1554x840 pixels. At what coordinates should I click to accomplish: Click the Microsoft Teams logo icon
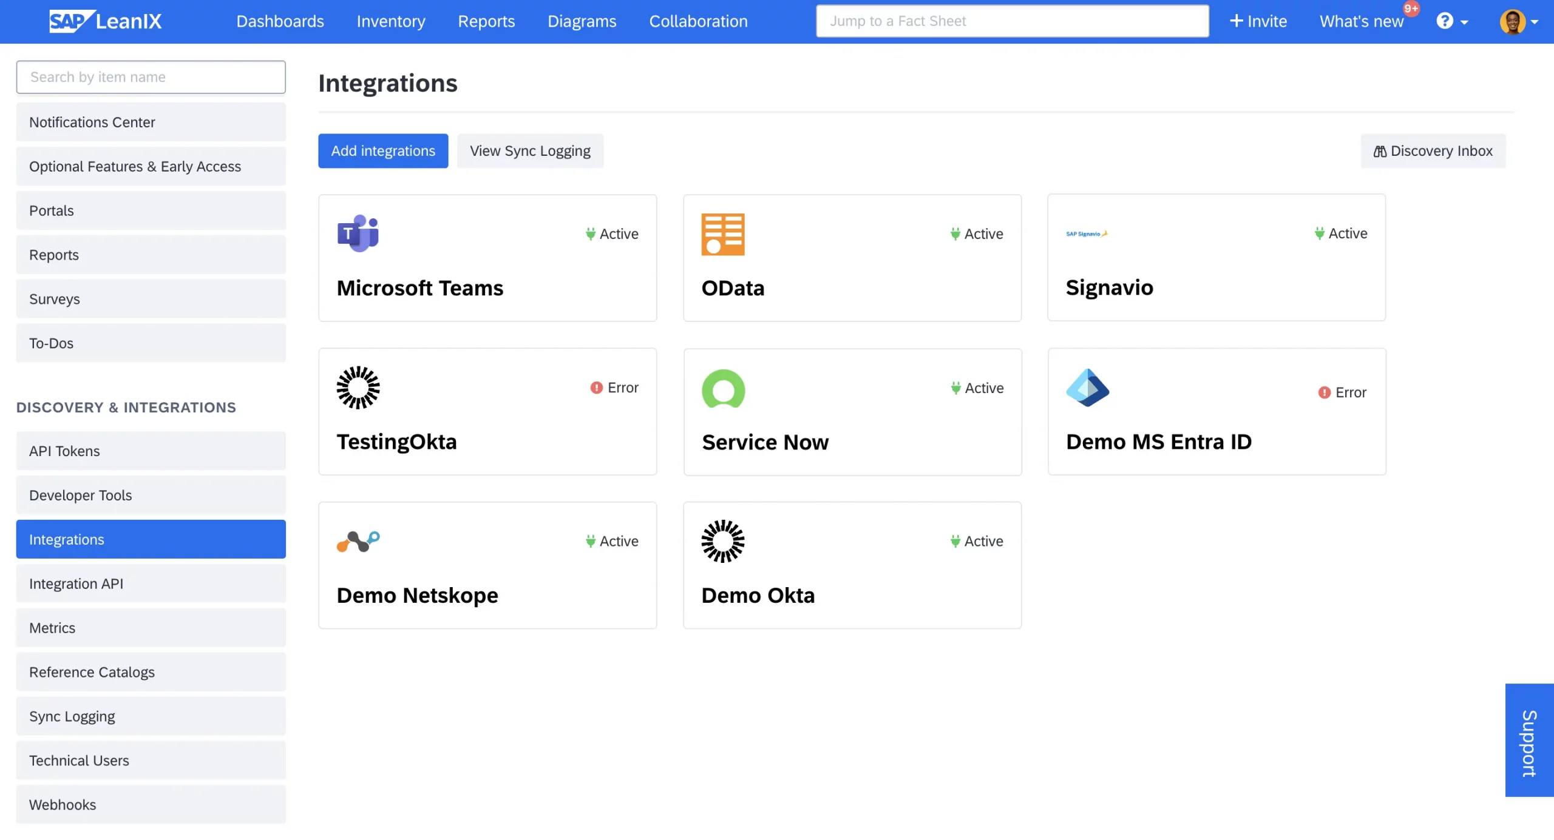pyautogui.click(x=358, y=234)
